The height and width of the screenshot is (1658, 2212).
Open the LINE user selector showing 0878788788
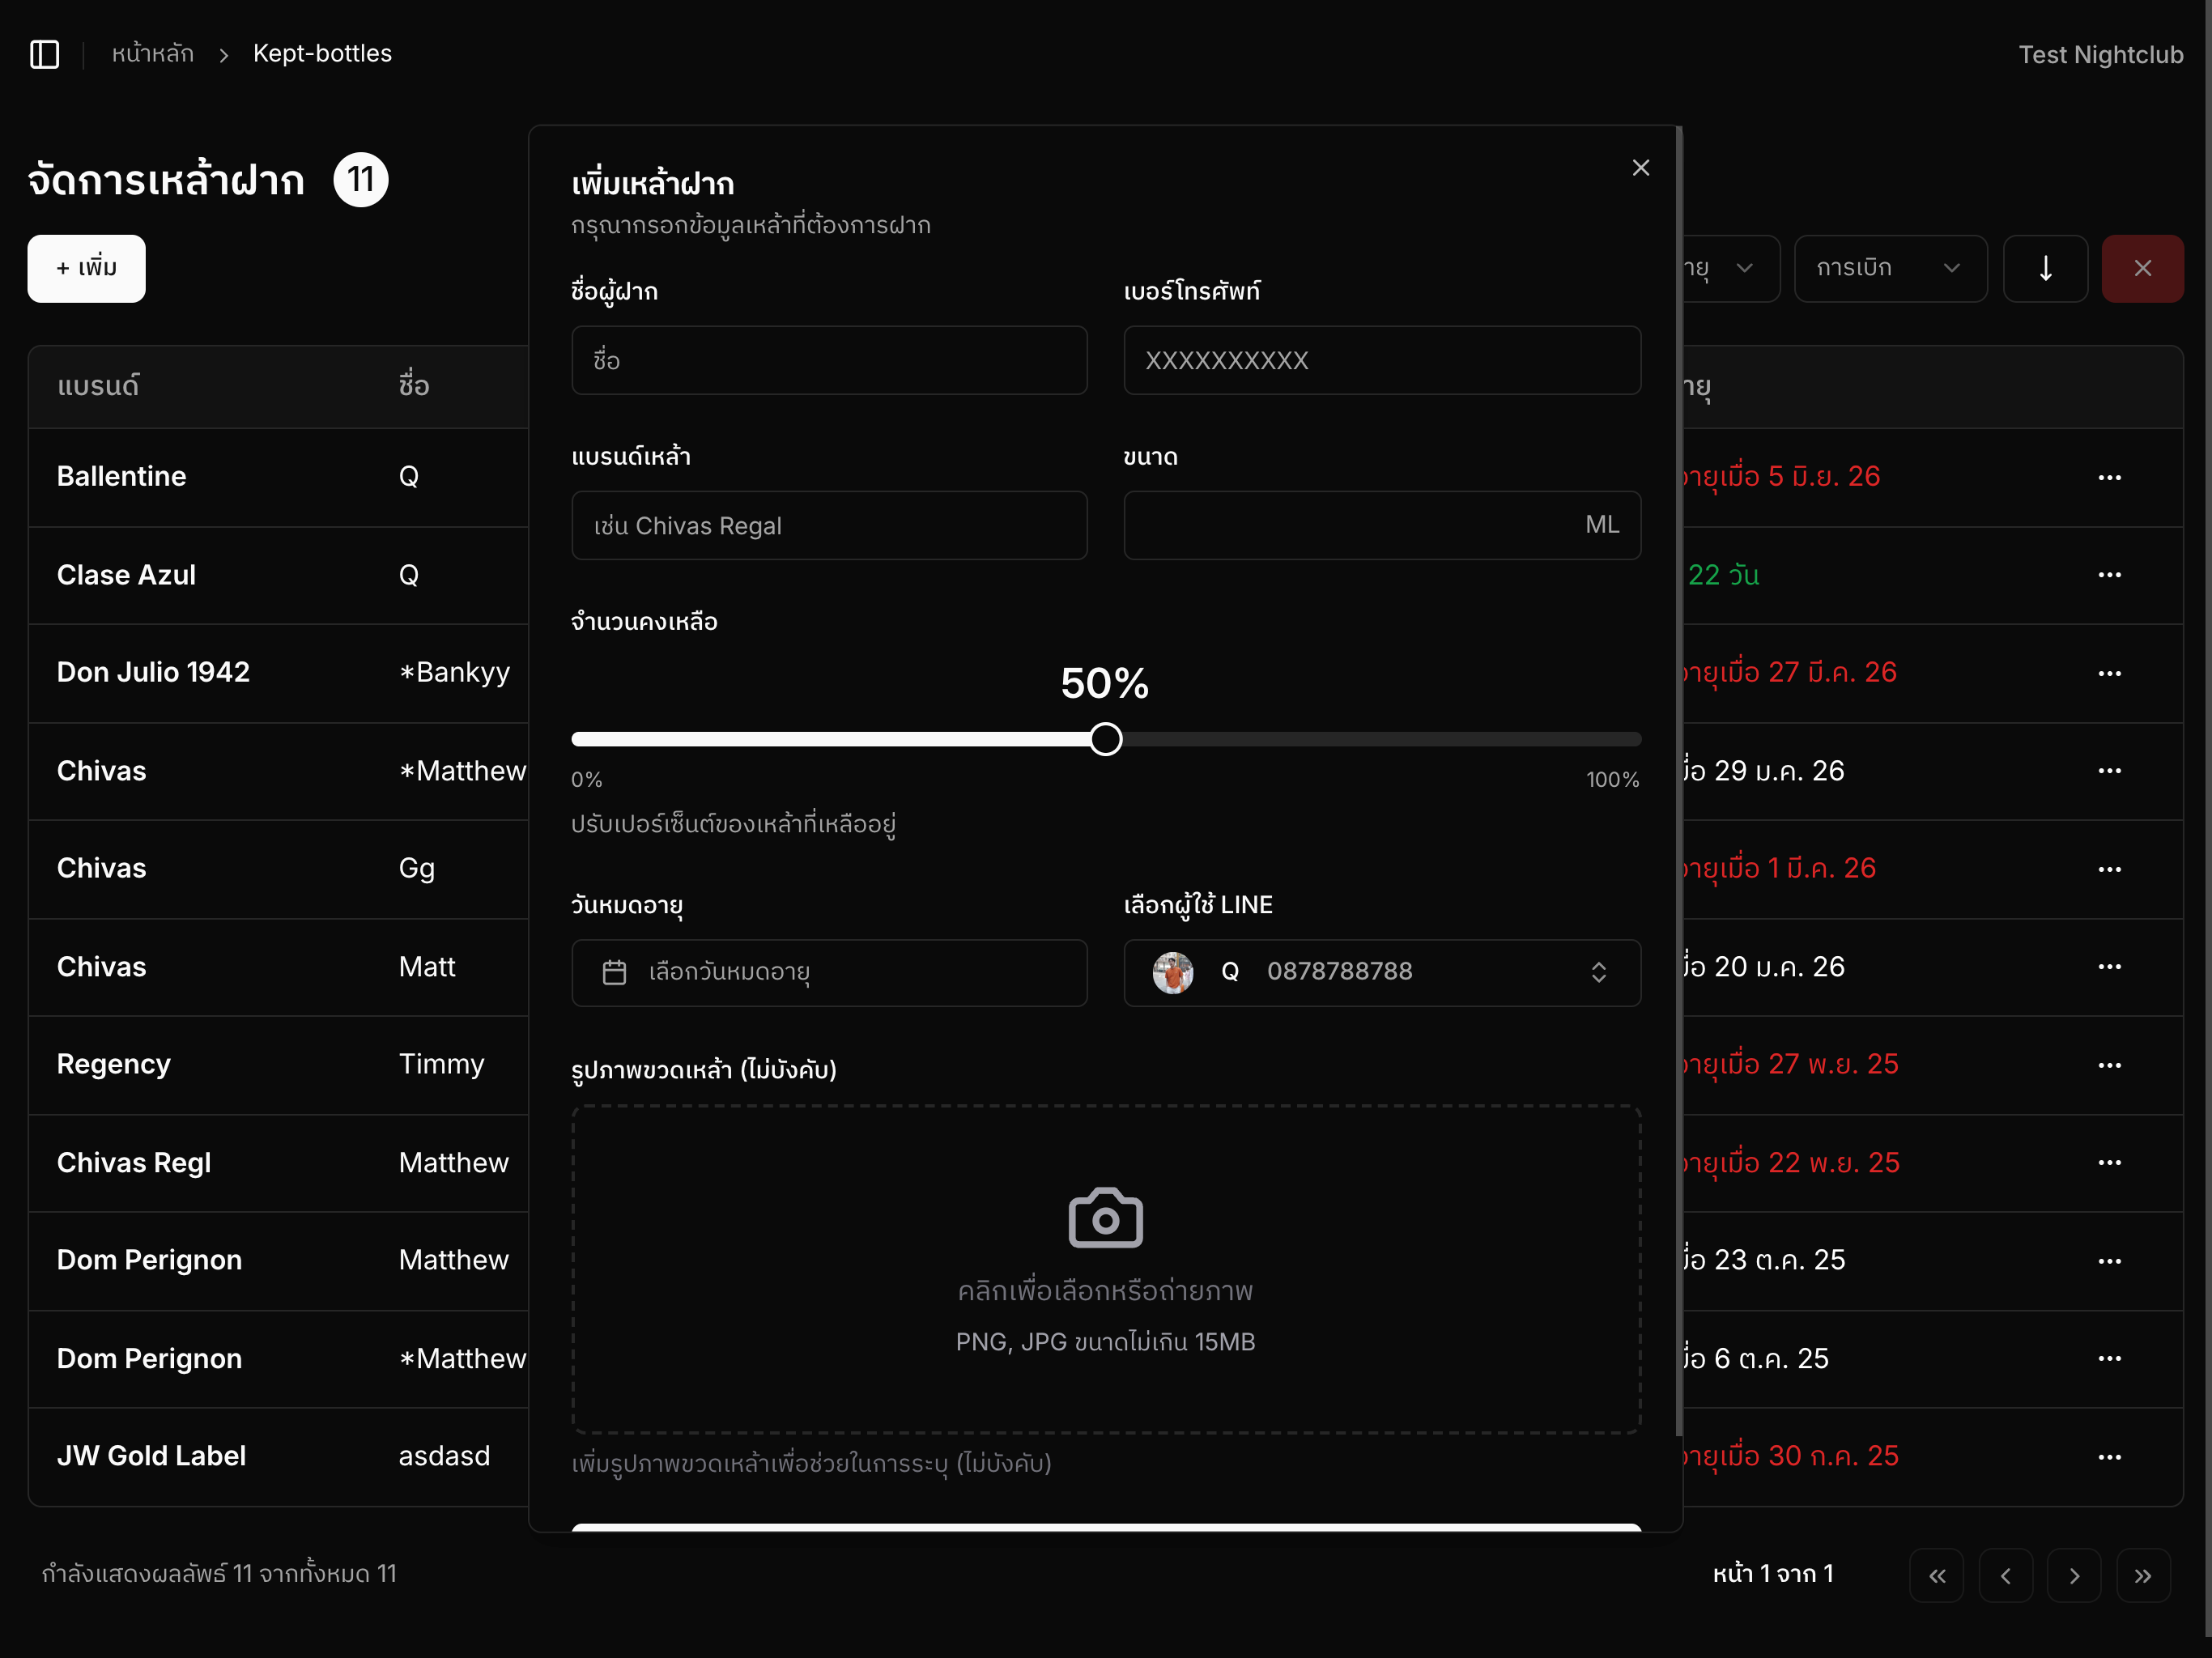(1382, 972)
